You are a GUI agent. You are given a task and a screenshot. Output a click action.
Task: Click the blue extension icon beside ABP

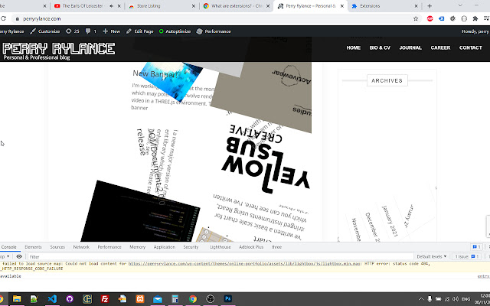click(x=441, y=18)
